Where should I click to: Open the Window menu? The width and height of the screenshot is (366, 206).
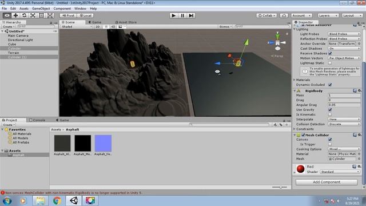click(x=80, y=9)
